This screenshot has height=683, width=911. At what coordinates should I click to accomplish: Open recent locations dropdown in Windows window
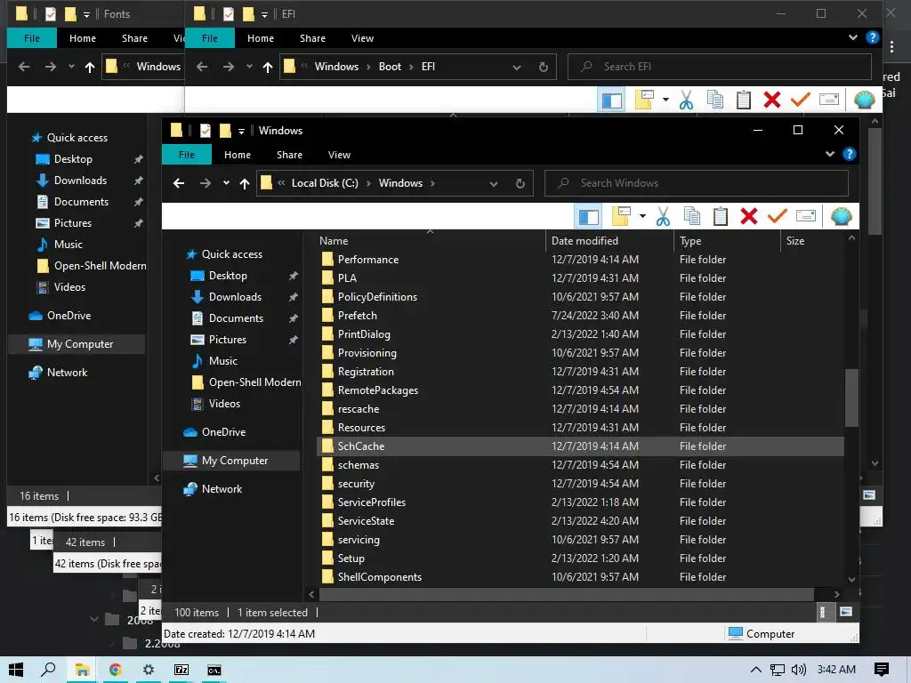pos(226,183)
